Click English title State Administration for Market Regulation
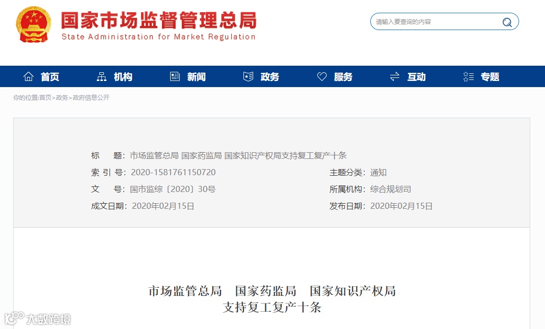This screenshot has height=329, width=545. coord(158,37)
